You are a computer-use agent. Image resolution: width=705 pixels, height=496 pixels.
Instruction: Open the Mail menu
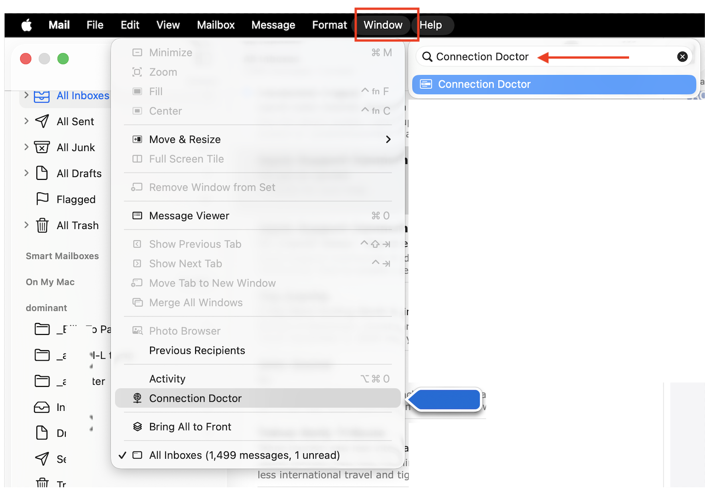[59, 25]
